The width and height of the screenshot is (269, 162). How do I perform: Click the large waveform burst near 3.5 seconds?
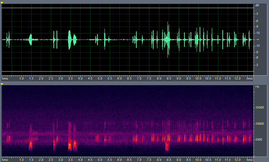pos(69,40)
